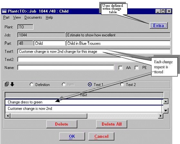
Task: Select the row Change dress to green
Action: pos(84,102)
